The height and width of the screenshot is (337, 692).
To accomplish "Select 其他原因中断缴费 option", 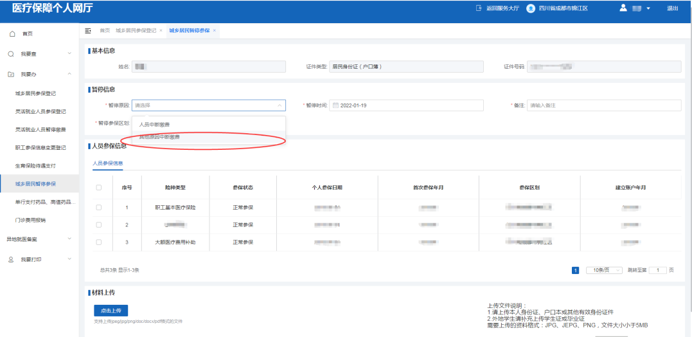I will 209,138.
